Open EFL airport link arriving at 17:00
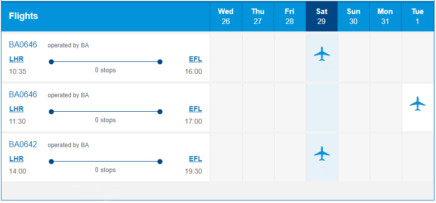Image resolution: width=436 pixels, height=203 pixels. 195,109
